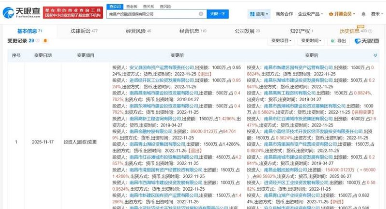Switch to the 查关系 search tab
The height and width of the screenshot is (209, 386).
tap(149, 6)
